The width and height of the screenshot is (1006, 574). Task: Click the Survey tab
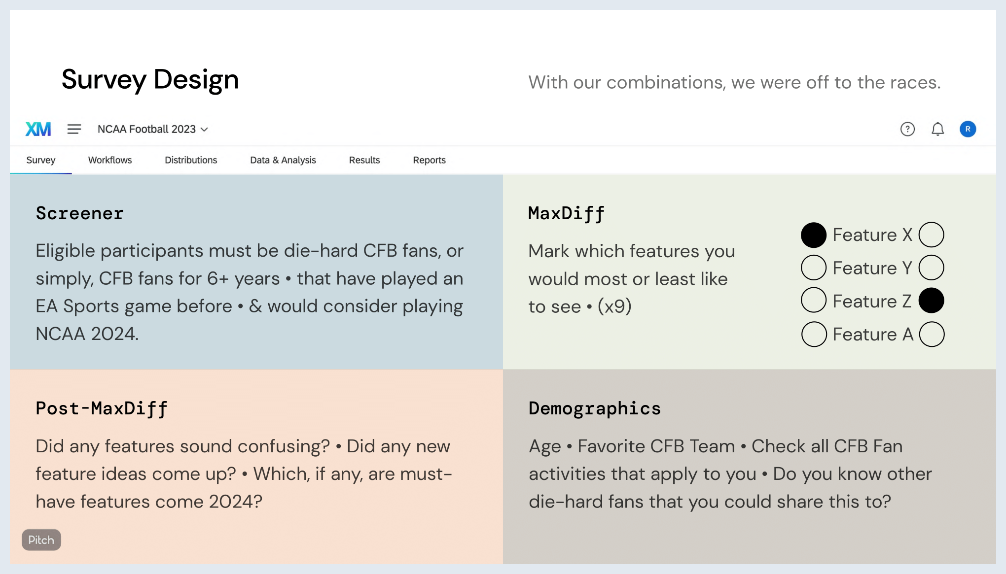coord(41,160)
